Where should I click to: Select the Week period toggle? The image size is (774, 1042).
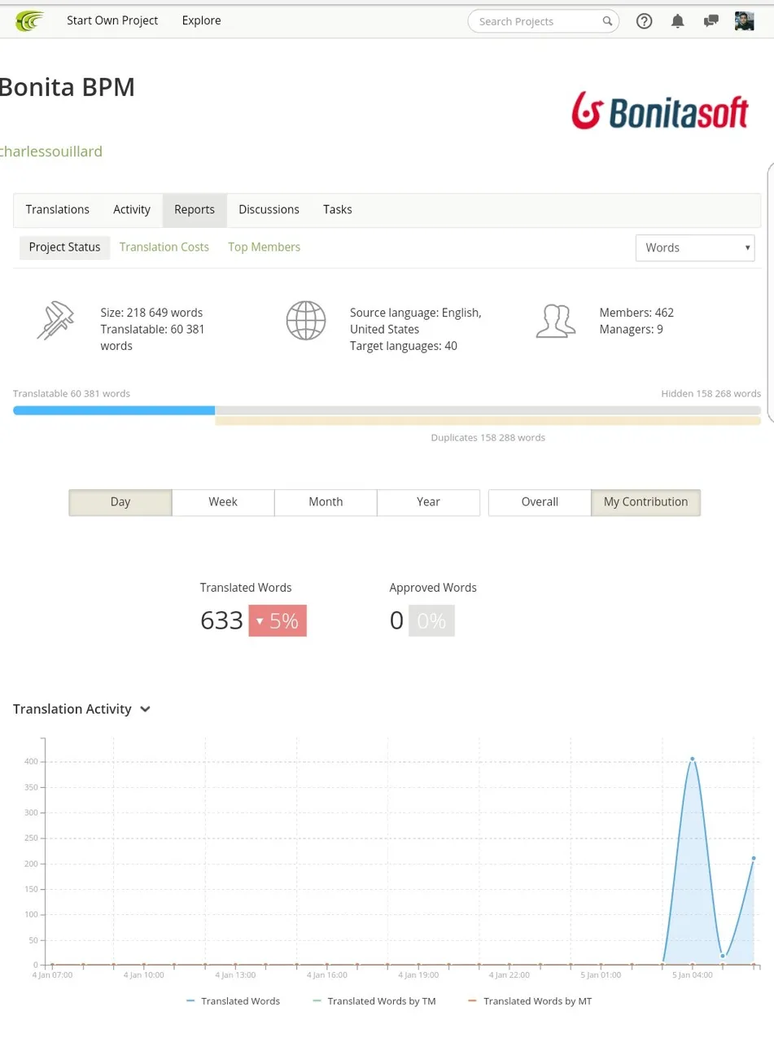point(223,502)
